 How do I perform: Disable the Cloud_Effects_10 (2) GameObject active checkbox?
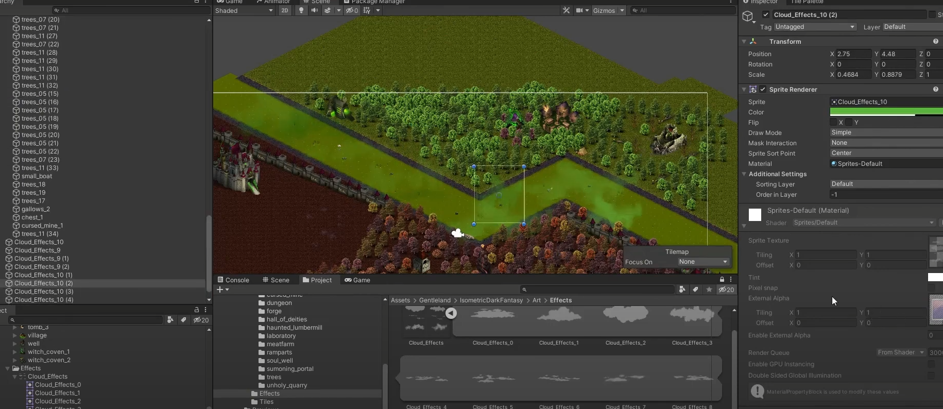coord(766,15)
